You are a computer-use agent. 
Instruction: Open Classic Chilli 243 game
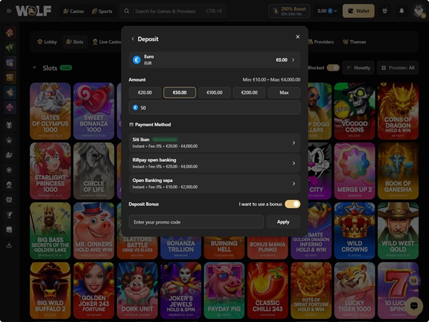coord(267,290)
